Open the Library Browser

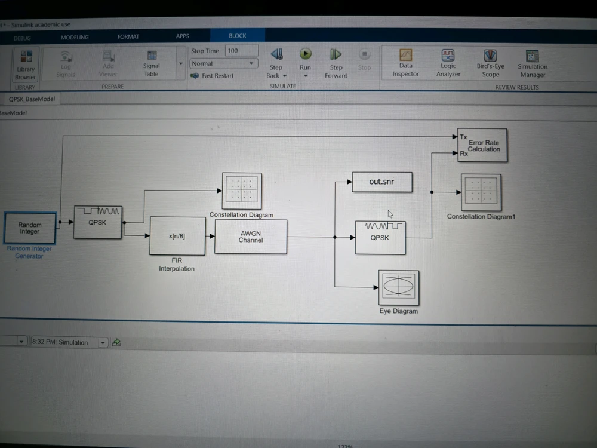(26, 64)
